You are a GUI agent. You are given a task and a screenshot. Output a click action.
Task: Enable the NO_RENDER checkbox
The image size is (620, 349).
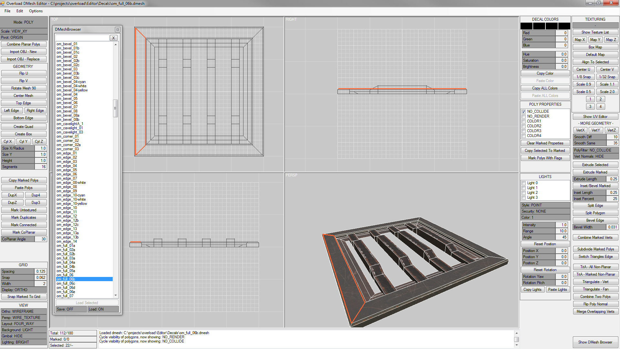(x=524, y=116)
